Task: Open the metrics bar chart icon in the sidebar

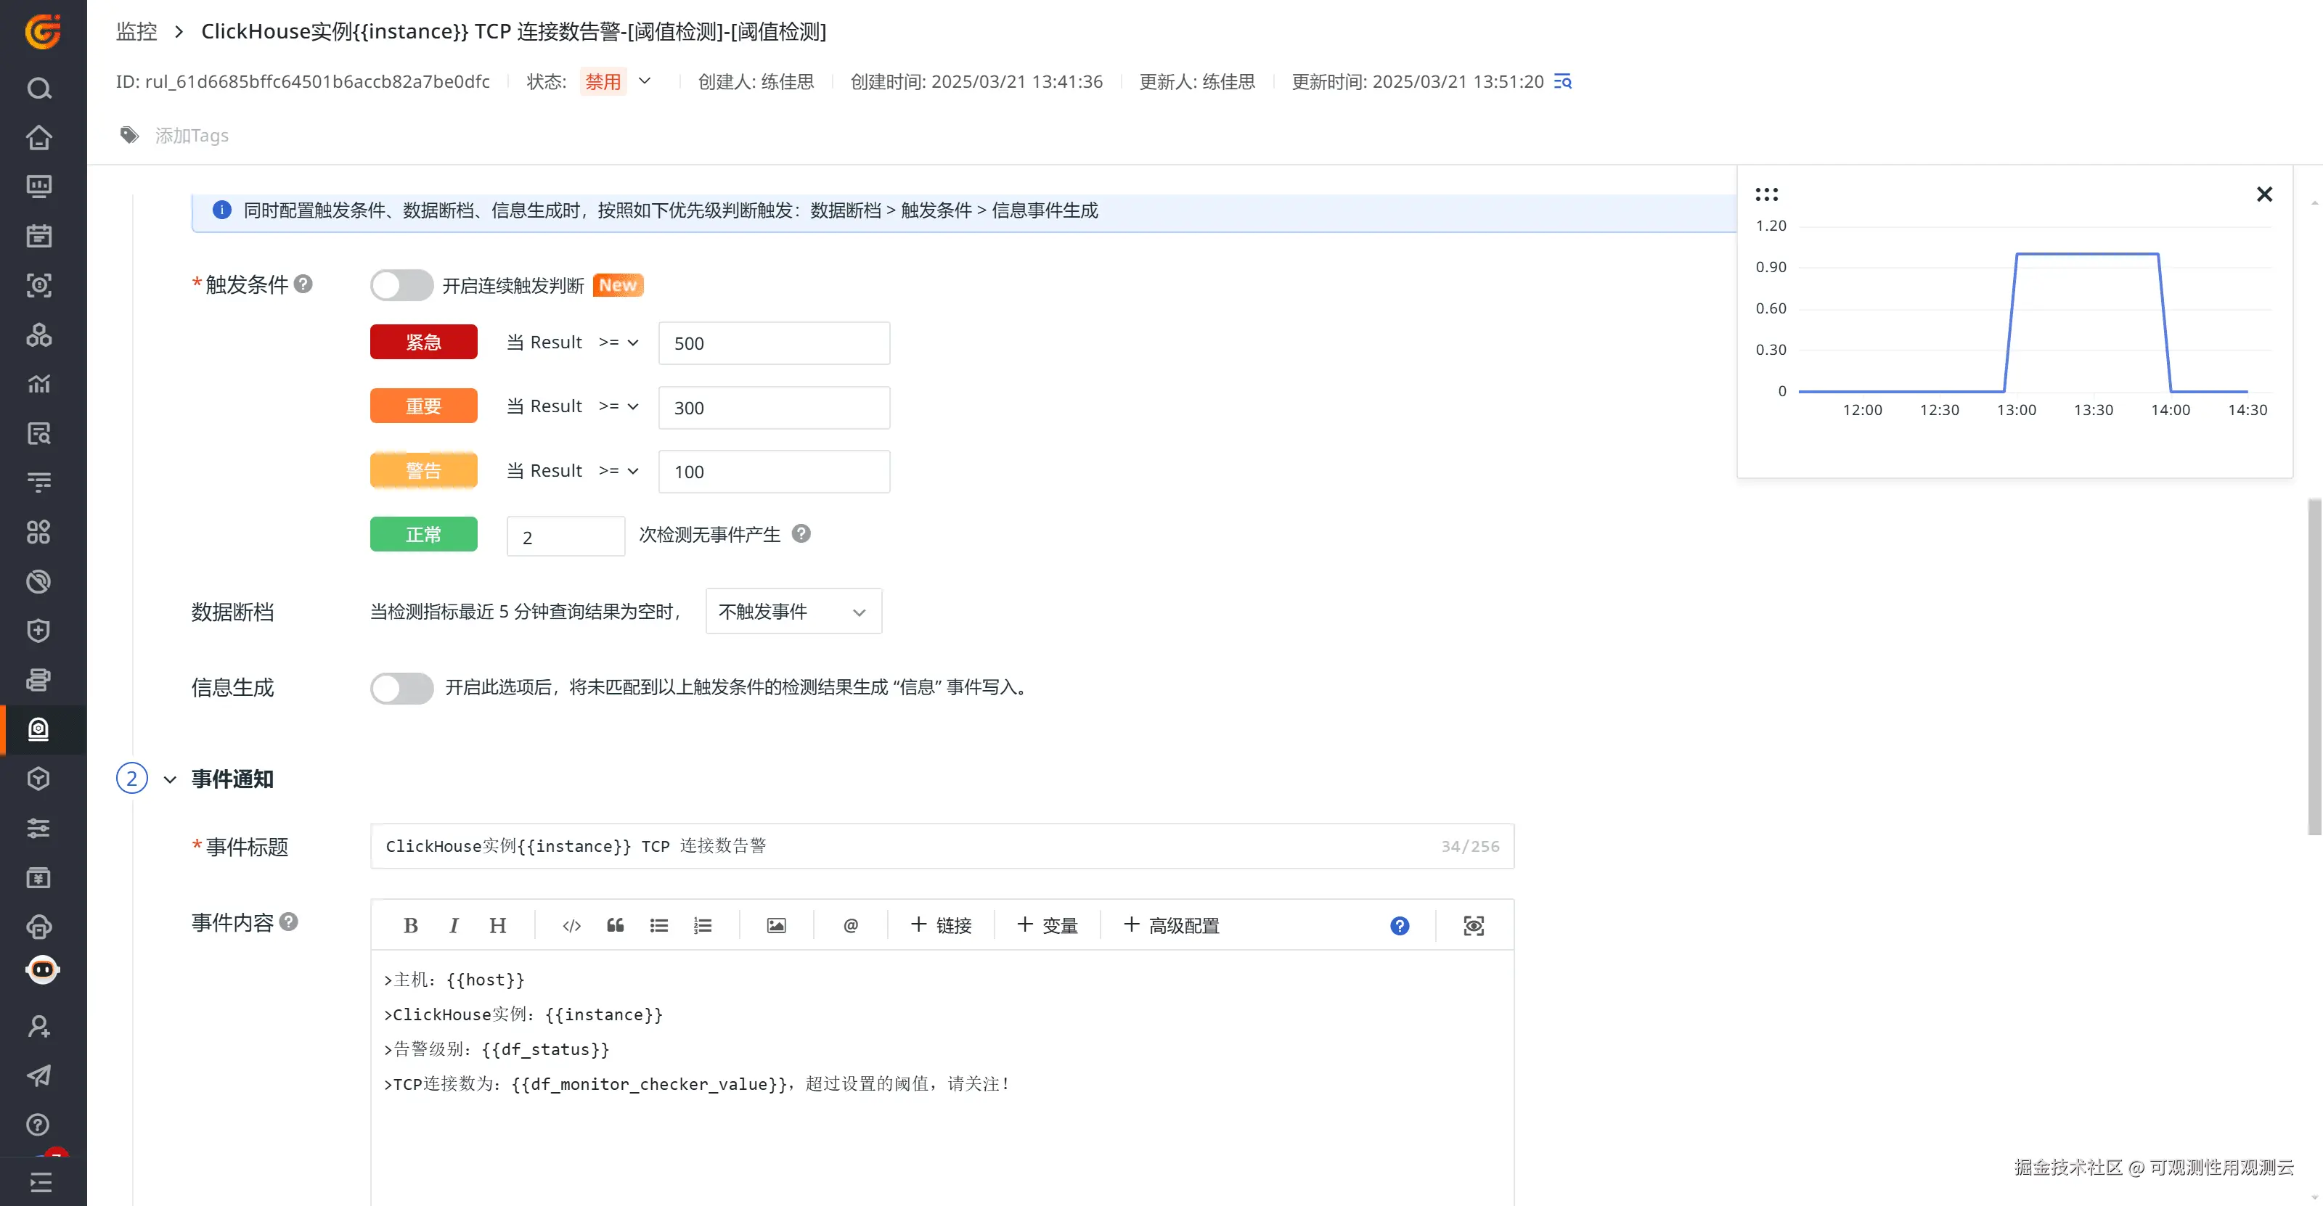Action: pyautogui.click(x=38, y=384)
